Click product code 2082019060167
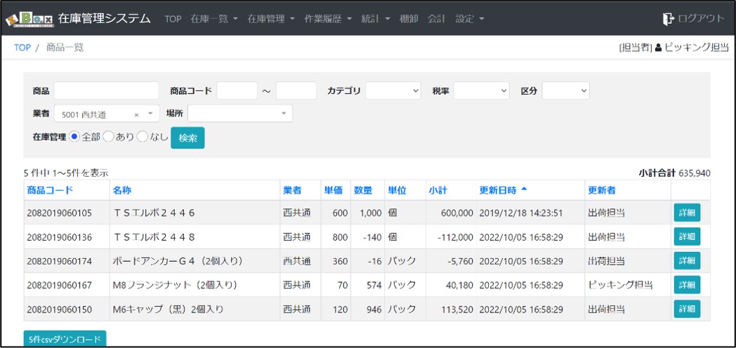This screenshot has height=348, width=736. pyautogui.click(x=59, y=285)
